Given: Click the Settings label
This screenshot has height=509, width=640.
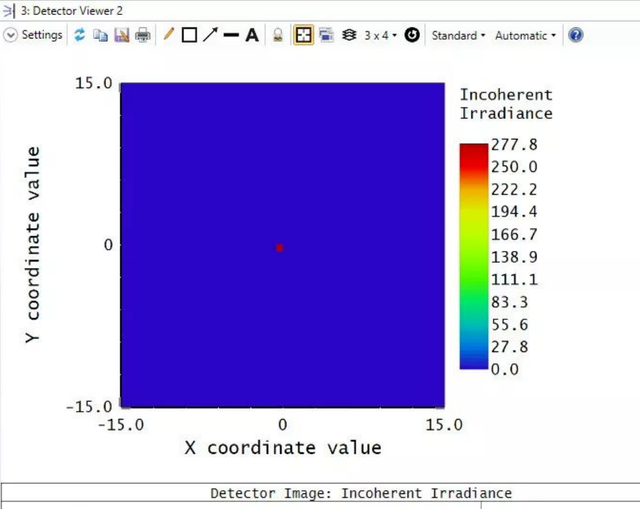Looking at the screenshot, I should 42,35.
